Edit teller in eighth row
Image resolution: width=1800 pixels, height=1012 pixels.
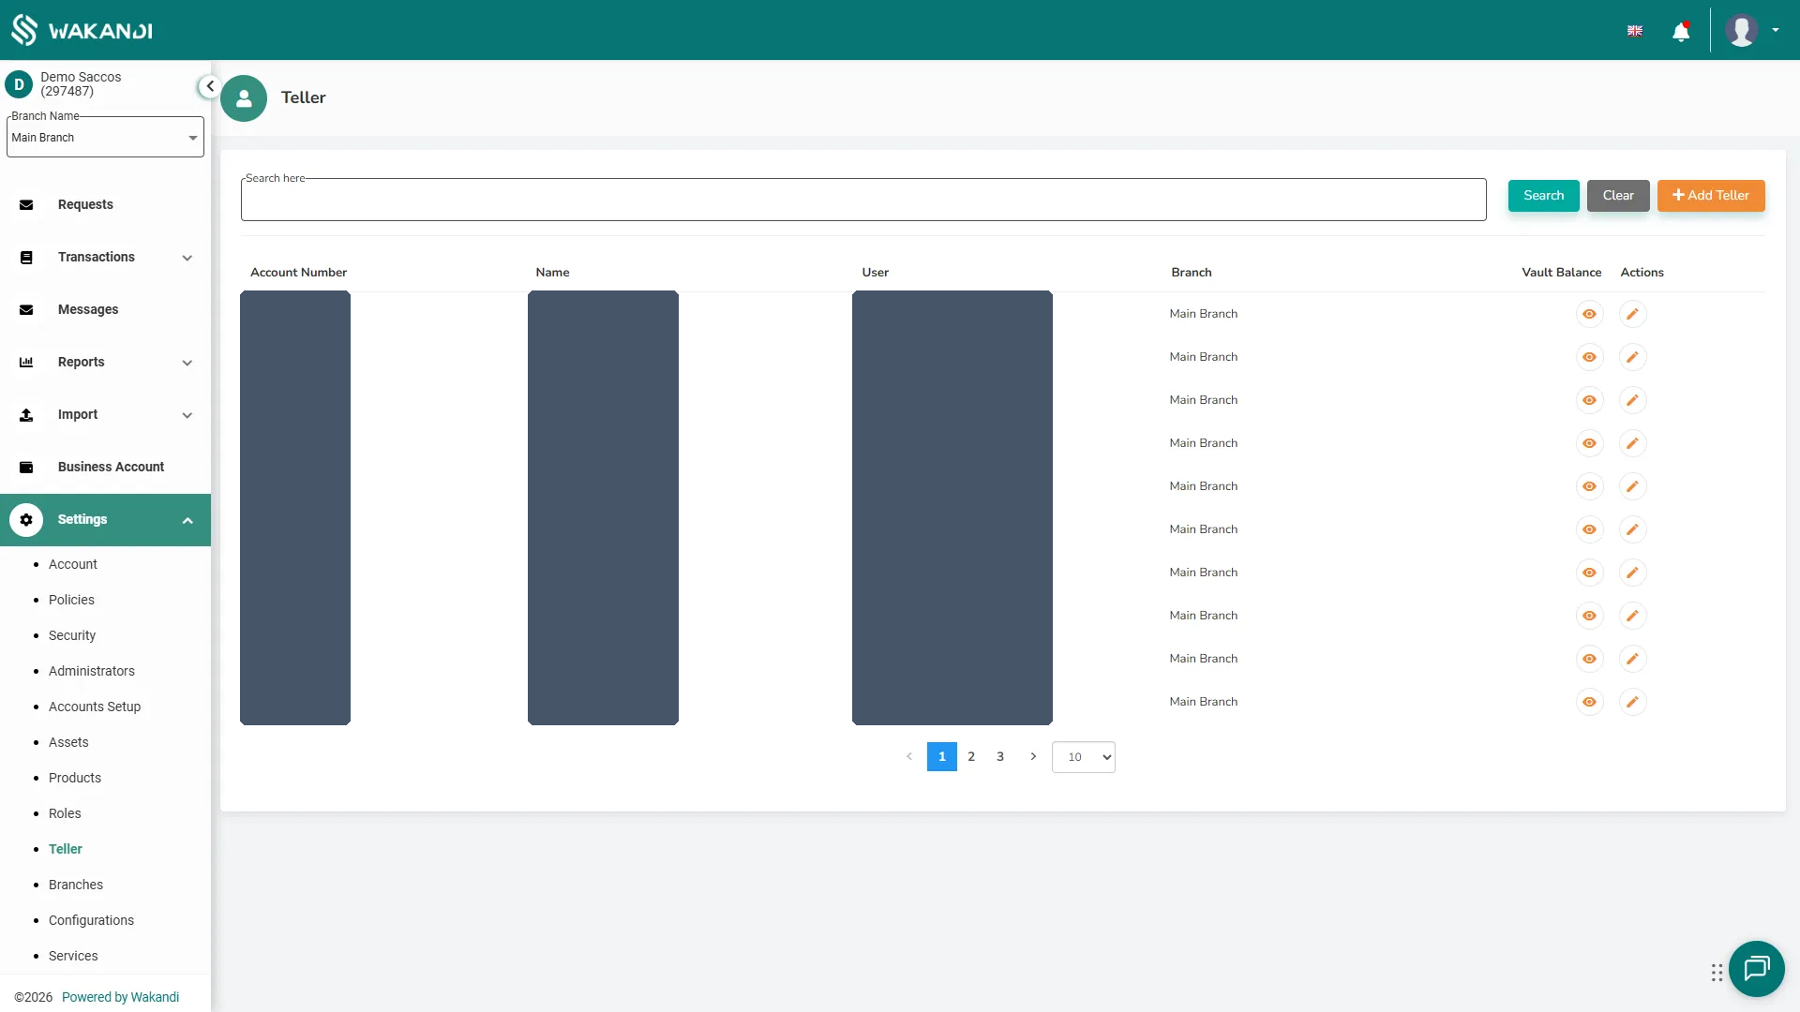pyautogui.click(x=1632, y=616)
